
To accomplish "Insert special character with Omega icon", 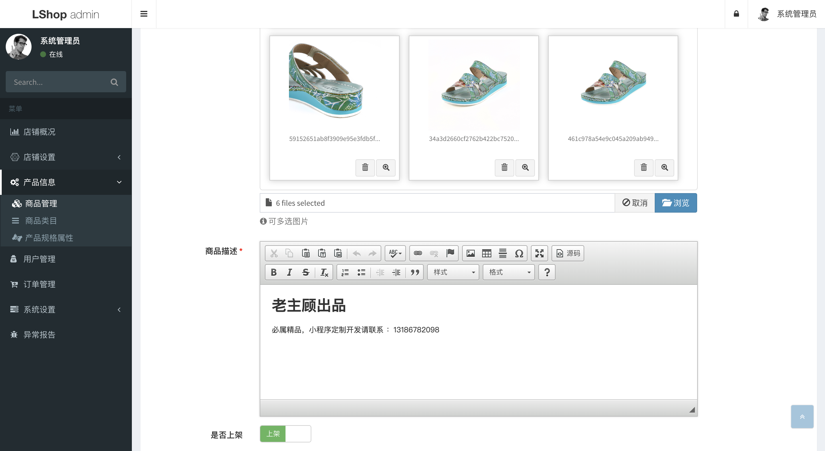I will tap(519, 254).
